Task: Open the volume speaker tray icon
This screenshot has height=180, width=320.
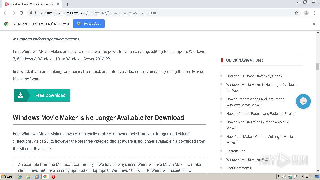Action: (284, 177)
